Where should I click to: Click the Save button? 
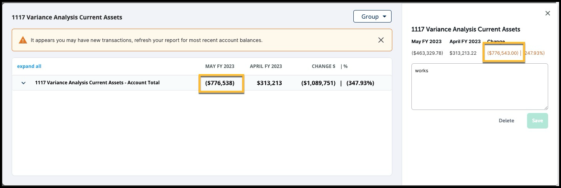538,121
